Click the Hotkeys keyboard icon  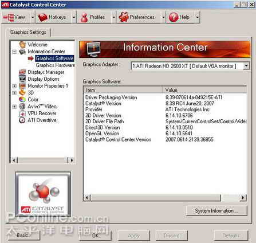point(43,17)
